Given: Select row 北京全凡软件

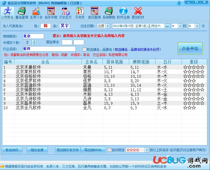Looking at the screenshot, I should click(x=104, y=108).
